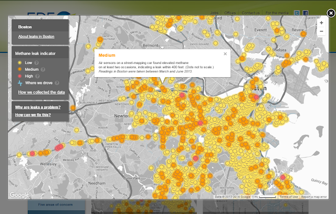
Task: Select the Contact us menu item
Action: (250, 13)
